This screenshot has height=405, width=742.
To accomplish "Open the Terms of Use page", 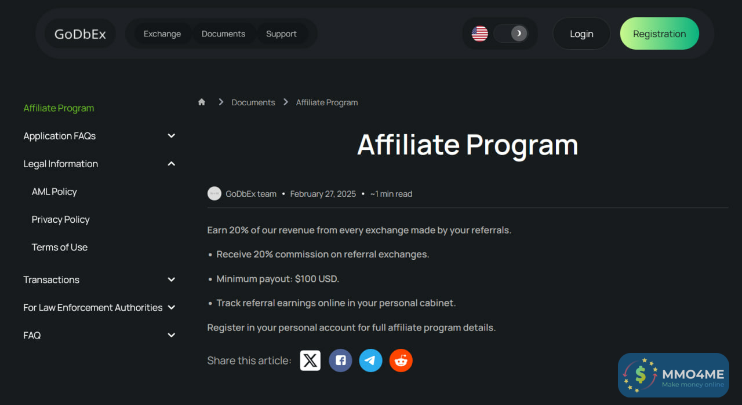I will (x=59, y=247).
